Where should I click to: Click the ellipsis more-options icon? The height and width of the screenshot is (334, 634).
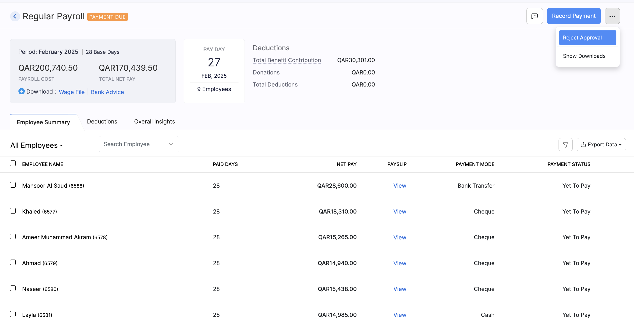[612, 16]
